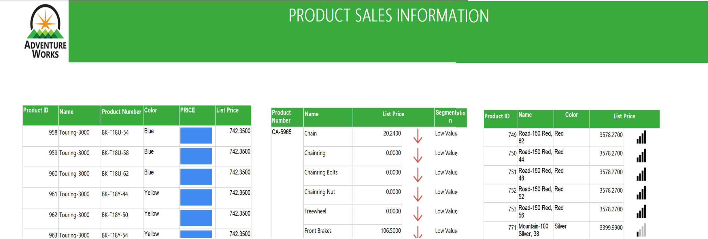Click the red down arrow beside Freewheel
Viewport: 708px width, 239px height.
click(418, 214)
